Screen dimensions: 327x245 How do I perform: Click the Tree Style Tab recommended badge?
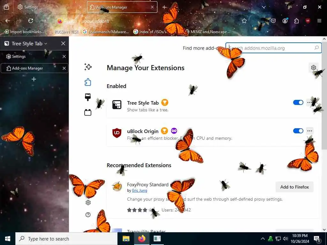coord(165,102)
